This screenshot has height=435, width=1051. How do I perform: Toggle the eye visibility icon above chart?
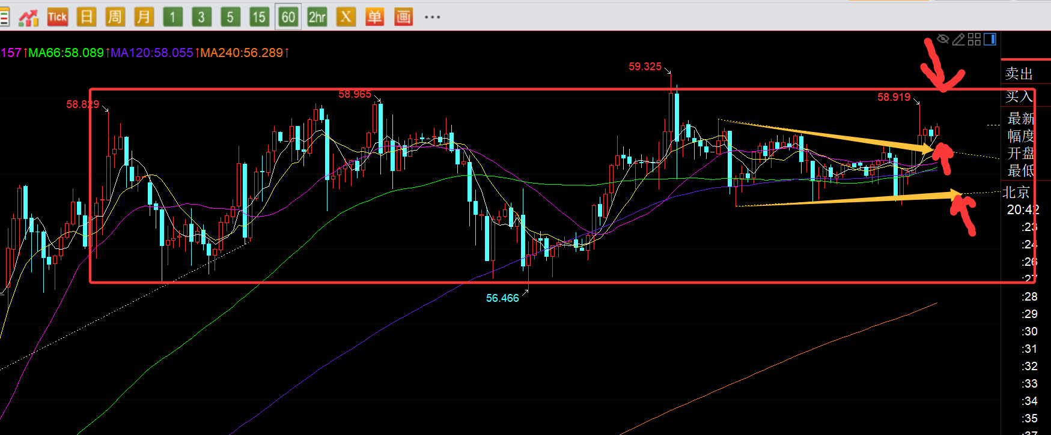point(943,40)
